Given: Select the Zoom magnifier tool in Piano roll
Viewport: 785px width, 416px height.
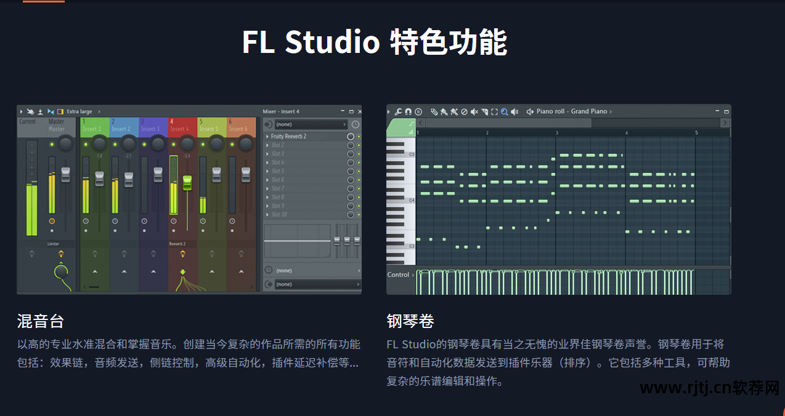Looking at the screenshot, I should coord(504,111).
